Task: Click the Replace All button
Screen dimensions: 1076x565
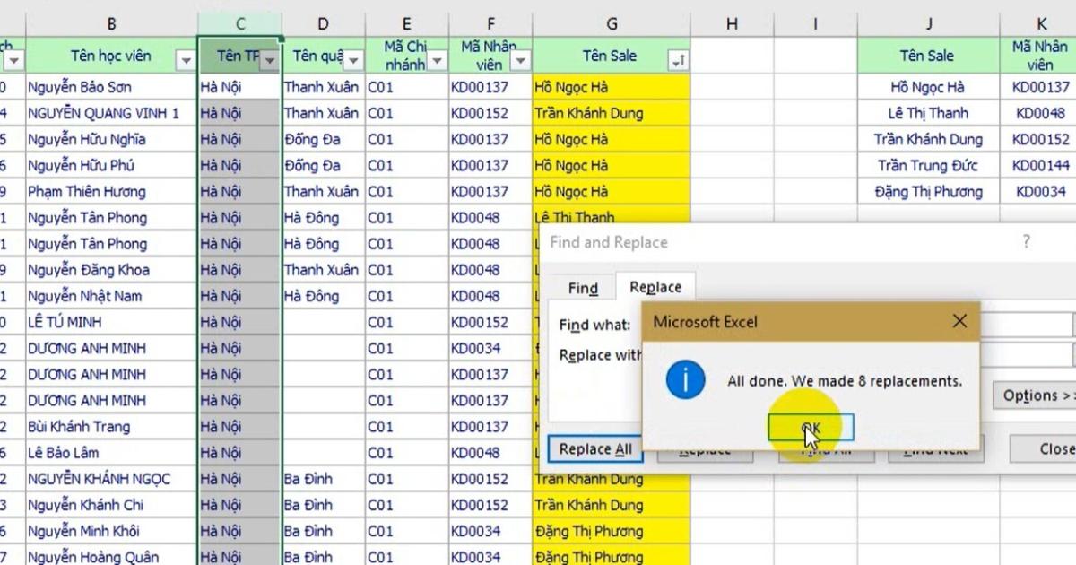Action: 594,448
